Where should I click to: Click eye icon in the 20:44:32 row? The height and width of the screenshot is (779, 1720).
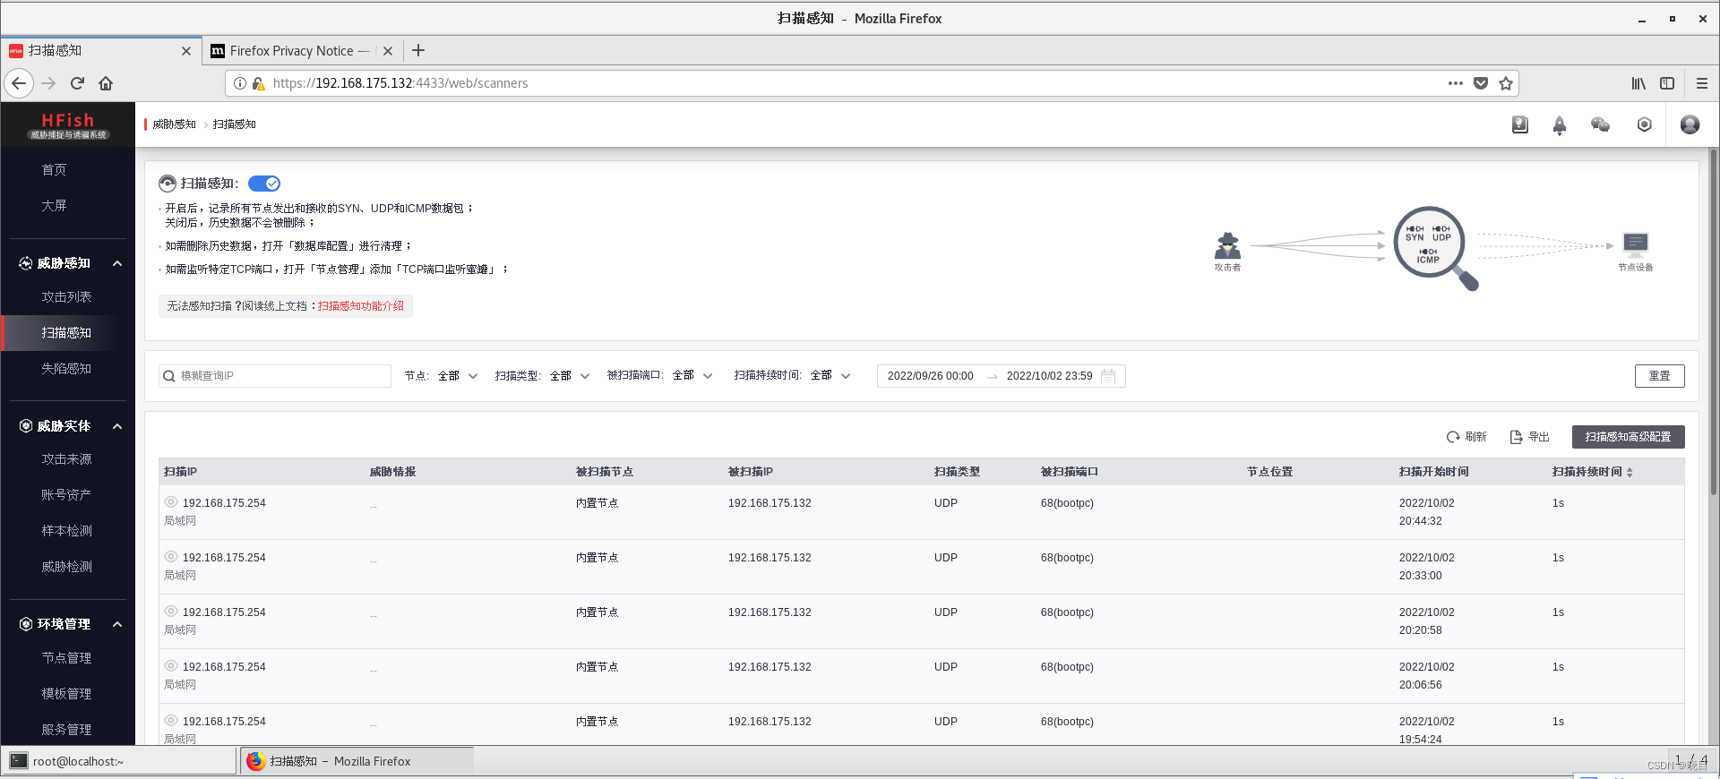click(x=171, y=502)
